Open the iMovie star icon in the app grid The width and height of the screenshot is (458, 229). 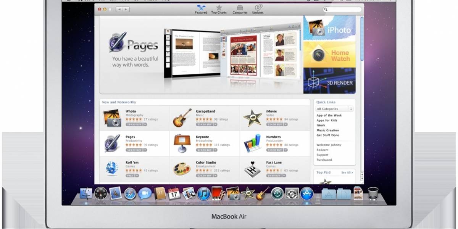tap(253, 118)
